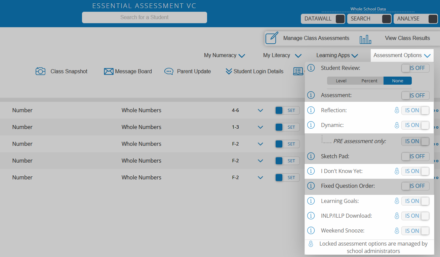Expand chevron on Whole Numbers 4-6 row
Viewport: 440px width, 257px height.
click(260, 110)
